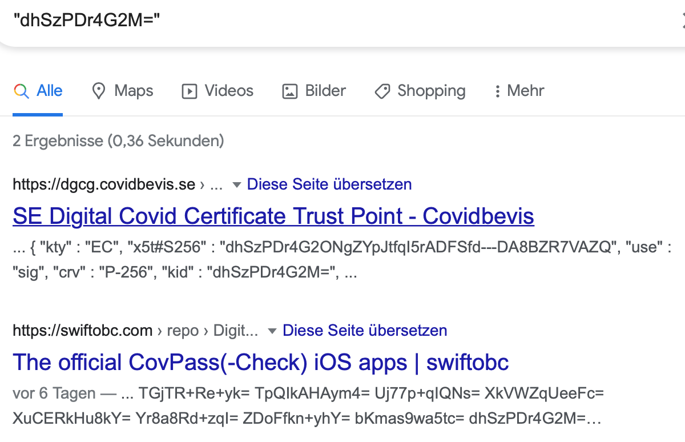Switch to the Bilder tab
Viewport: 685px width, 442px height.
(315, 91)
